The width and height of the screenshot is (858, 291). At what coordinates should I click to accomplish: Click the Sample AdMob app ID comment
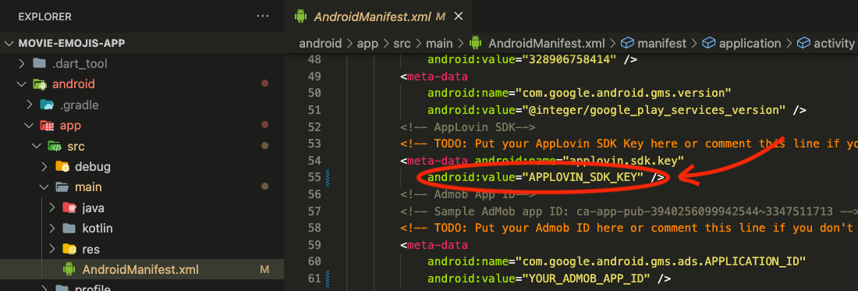629,211
